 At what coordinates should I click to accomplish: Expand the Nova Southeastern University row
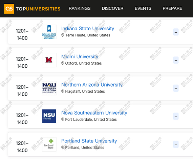[x=176, y=116]
